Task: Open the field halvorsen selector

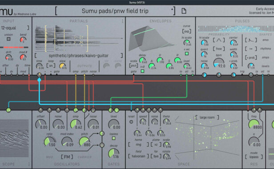Action: (x=138, y=156)
